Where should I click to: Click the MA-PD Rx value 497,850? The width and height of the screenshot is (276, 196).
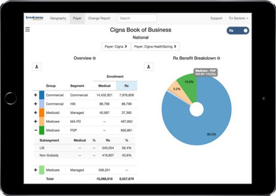(x=126, y=121)
